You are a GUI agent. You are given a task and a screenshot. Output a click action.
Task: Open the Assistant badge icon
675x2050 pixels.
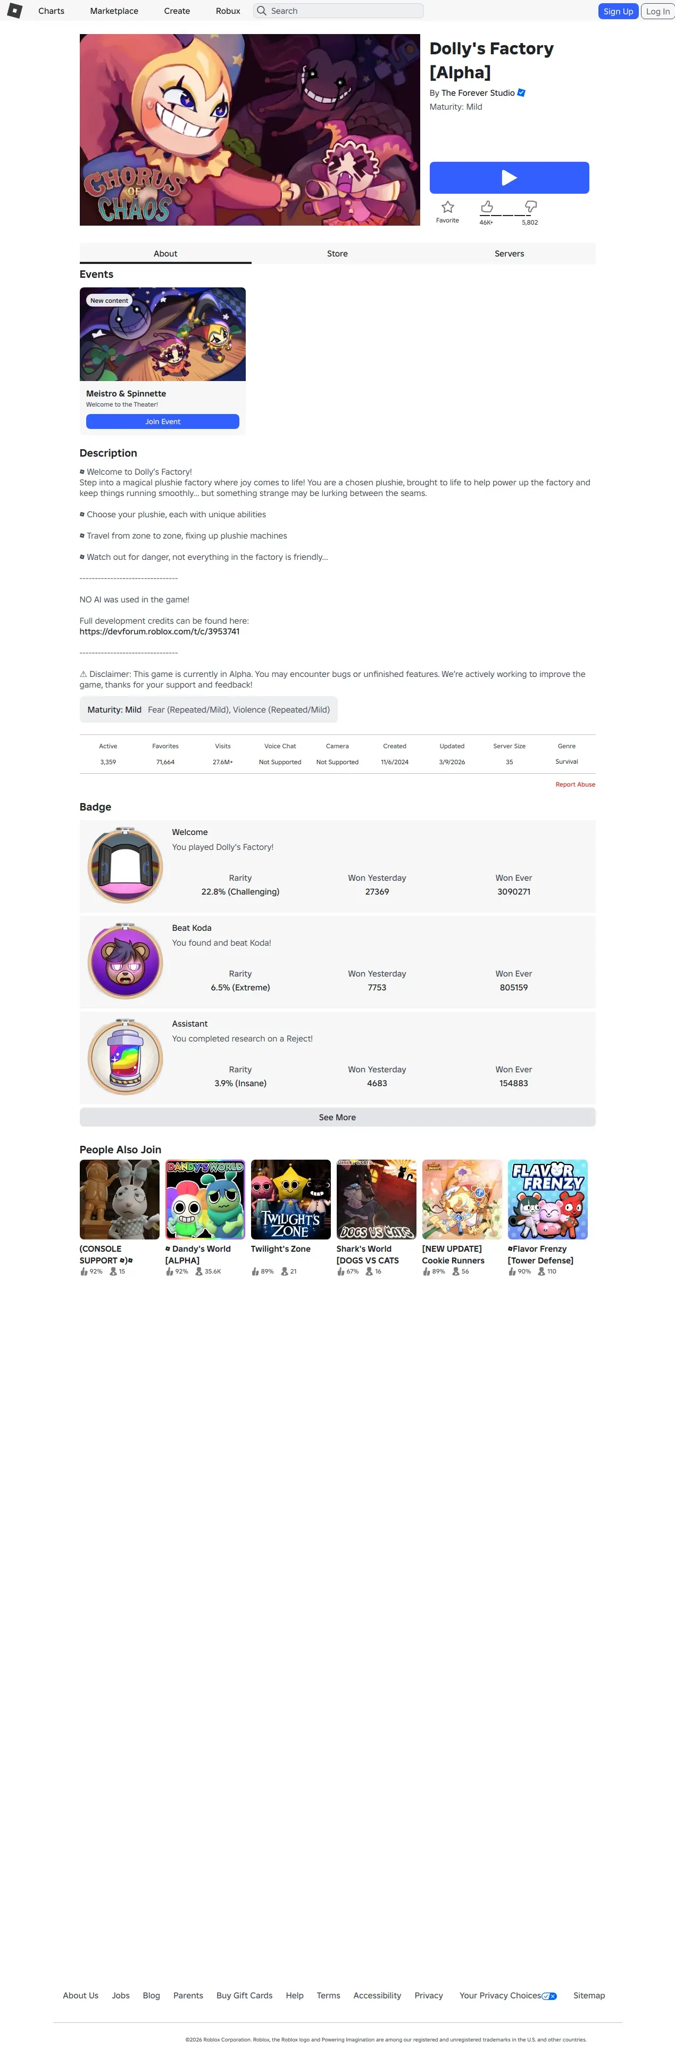[x=125, y=1057]
